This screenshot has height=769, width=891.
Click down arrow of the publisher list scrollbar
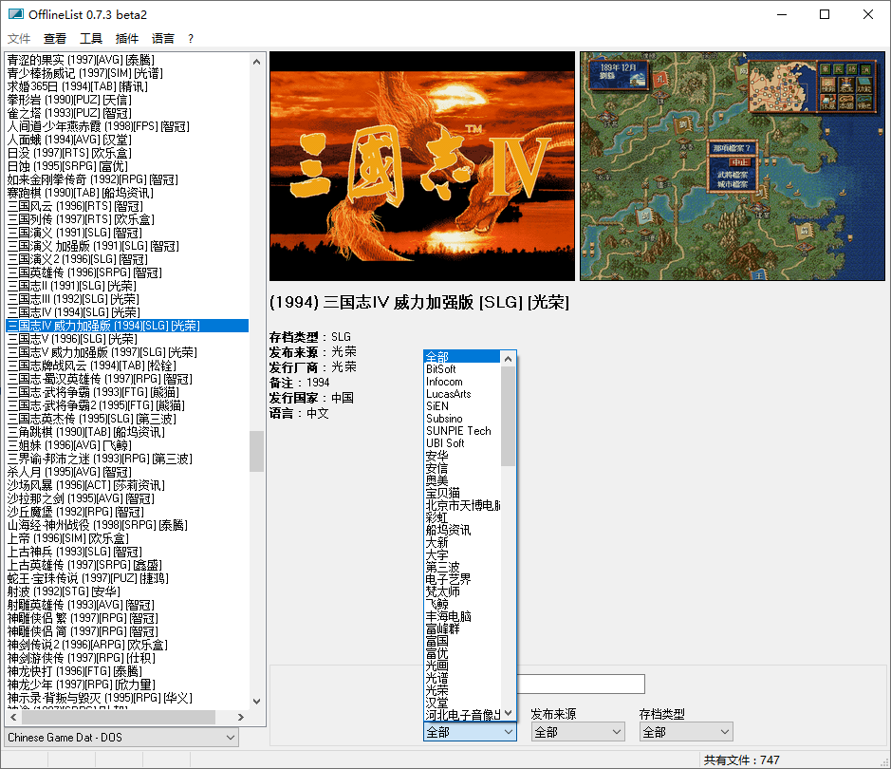pyautogui.click(x=508, y=713)
